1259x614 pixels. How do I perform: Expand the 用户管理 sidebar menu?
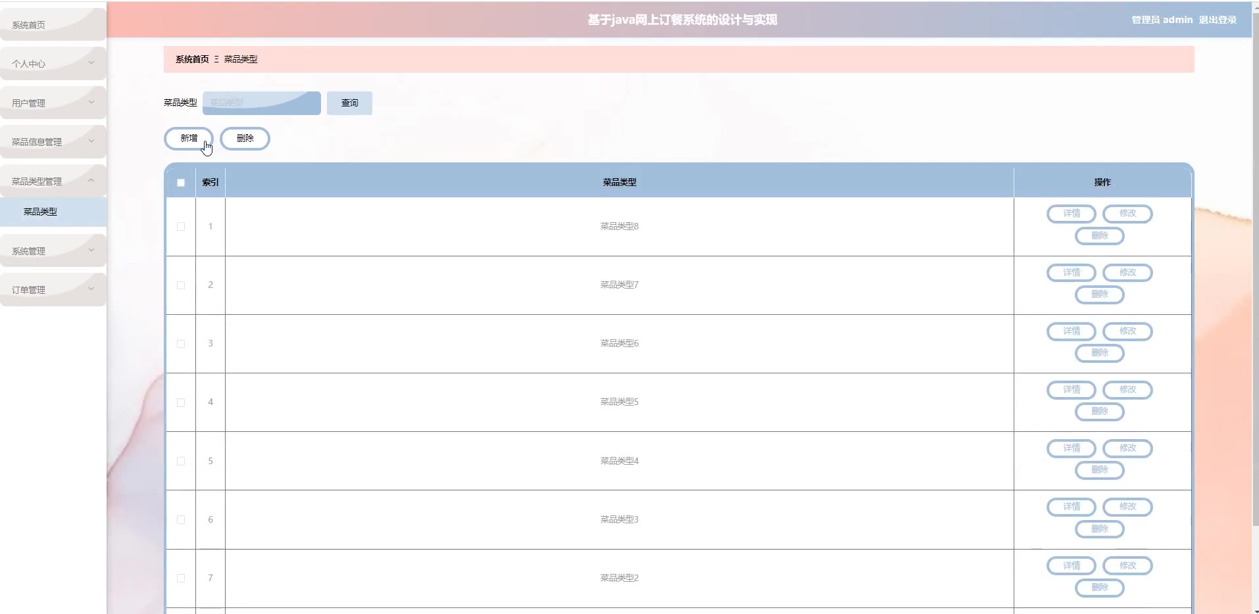53,103
